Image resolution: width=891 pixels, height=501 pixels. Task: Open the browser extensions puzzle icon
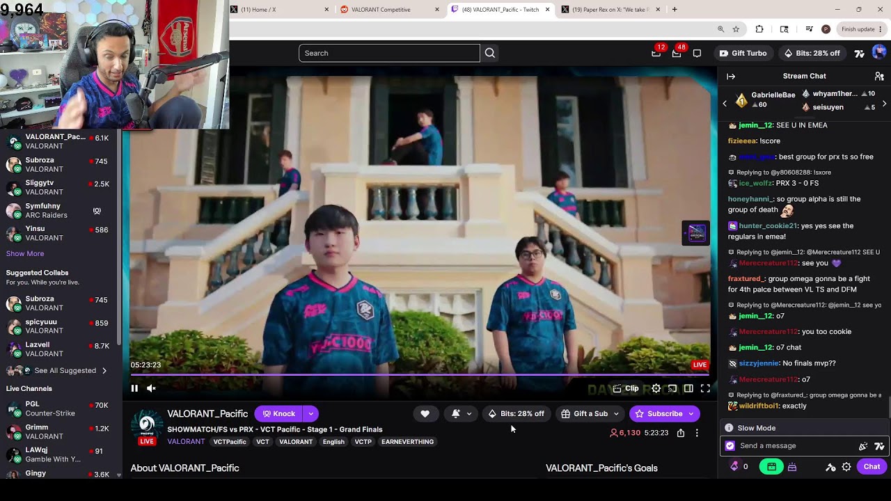759,29
